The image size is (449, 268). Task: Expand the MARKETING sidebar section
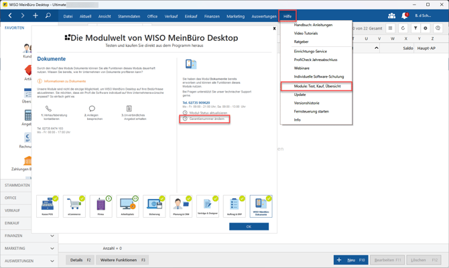pyautogui.click(x=52, y=249)
